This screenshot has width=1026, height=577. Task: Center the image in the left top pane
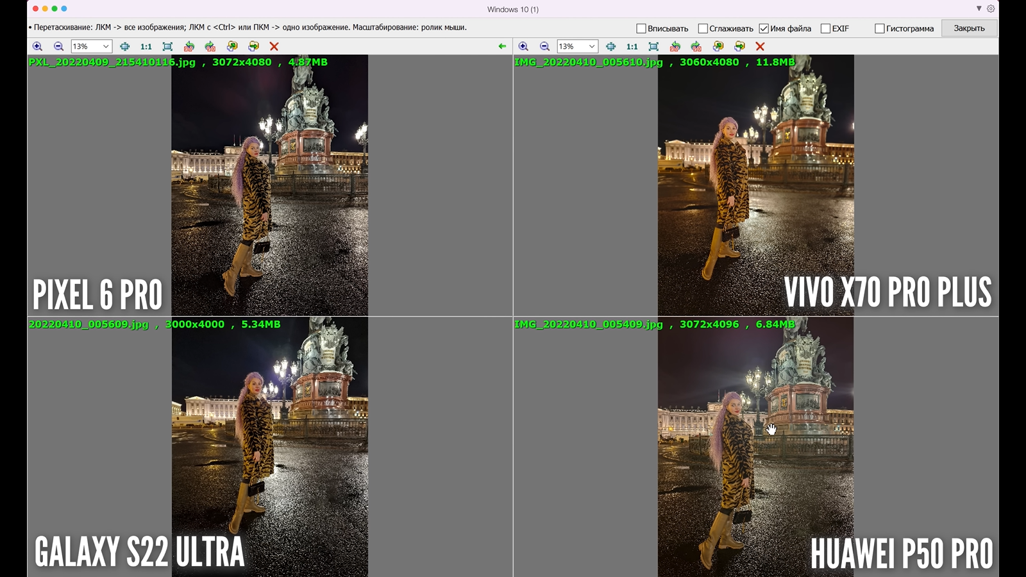[124, 46]
